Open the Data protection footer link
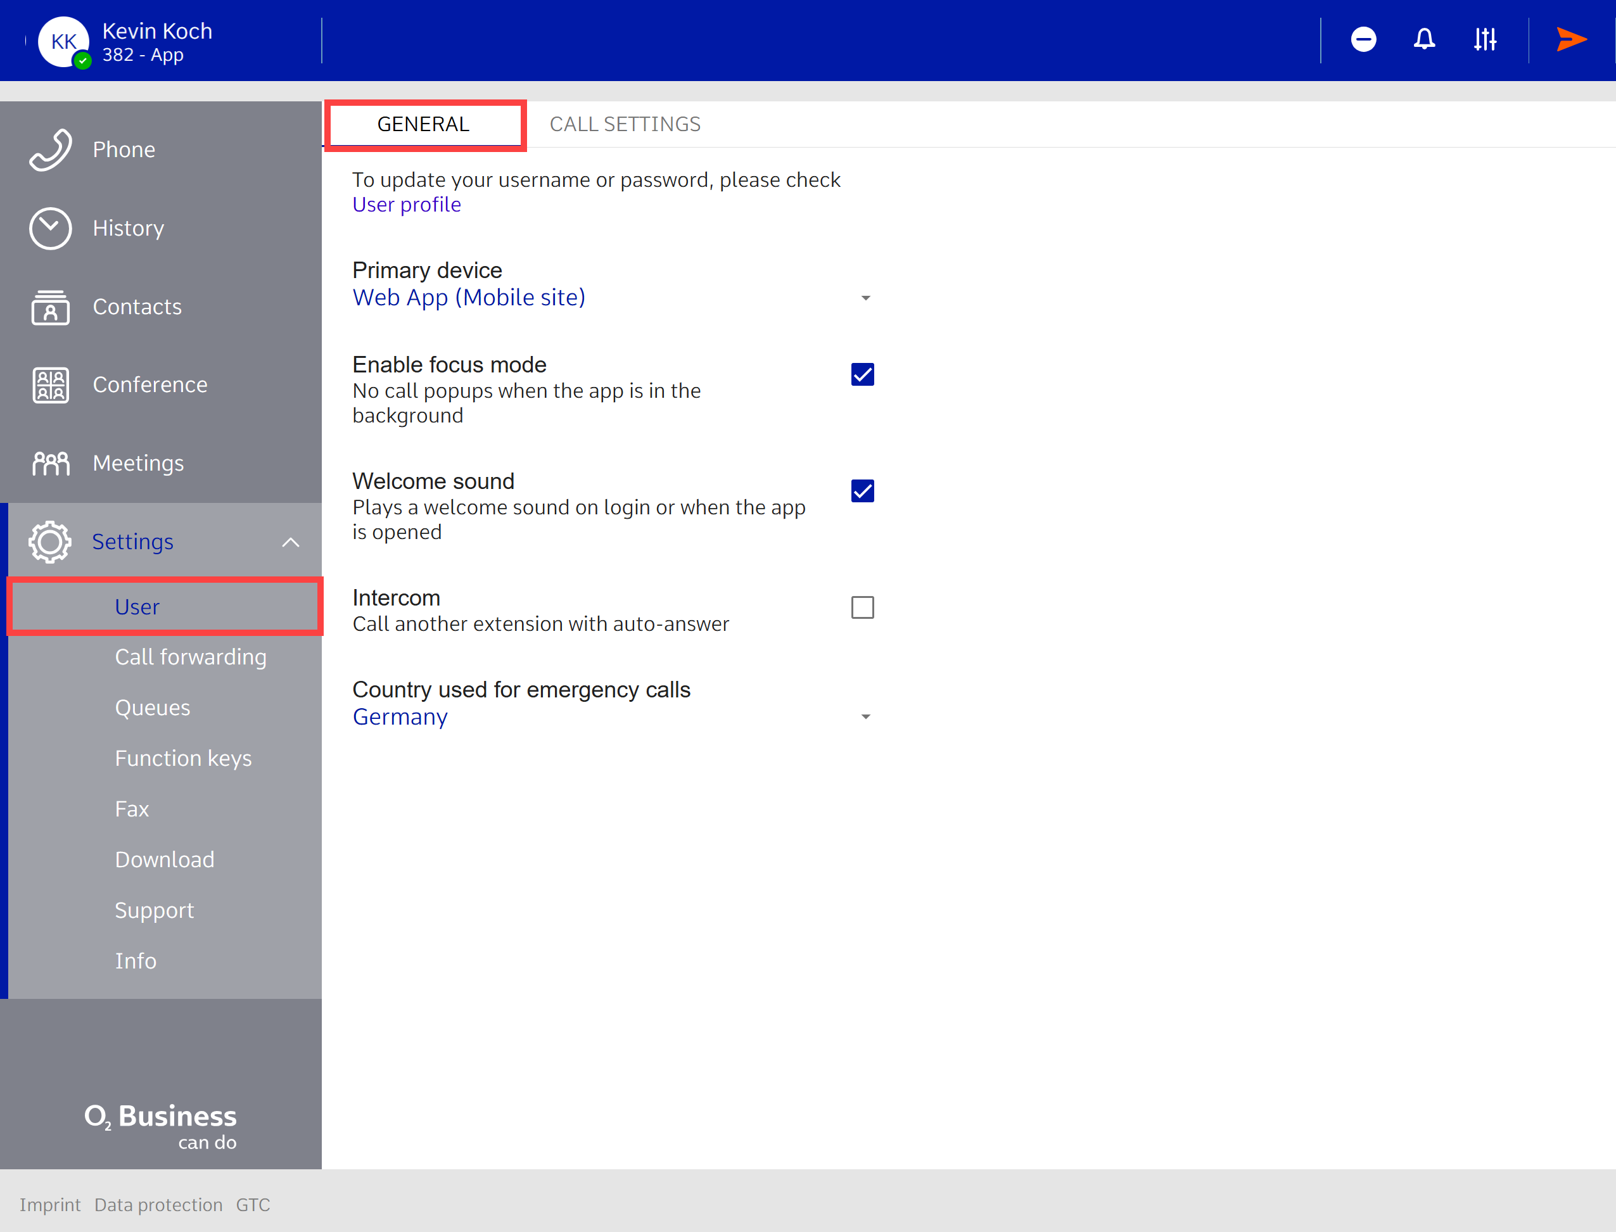The height and width of the screenshot is (1232, 1616). (158, 1204)
